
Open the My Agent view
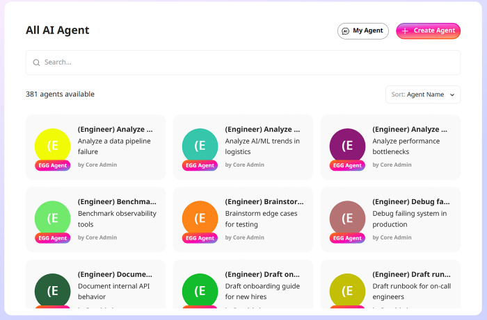pos(362,31)
